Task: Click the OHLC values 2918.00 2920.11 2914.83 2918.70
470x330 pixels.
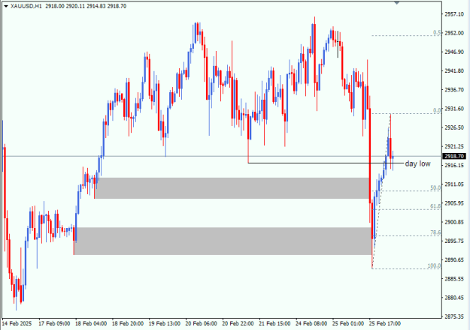Action: click(x=86, y=6)
